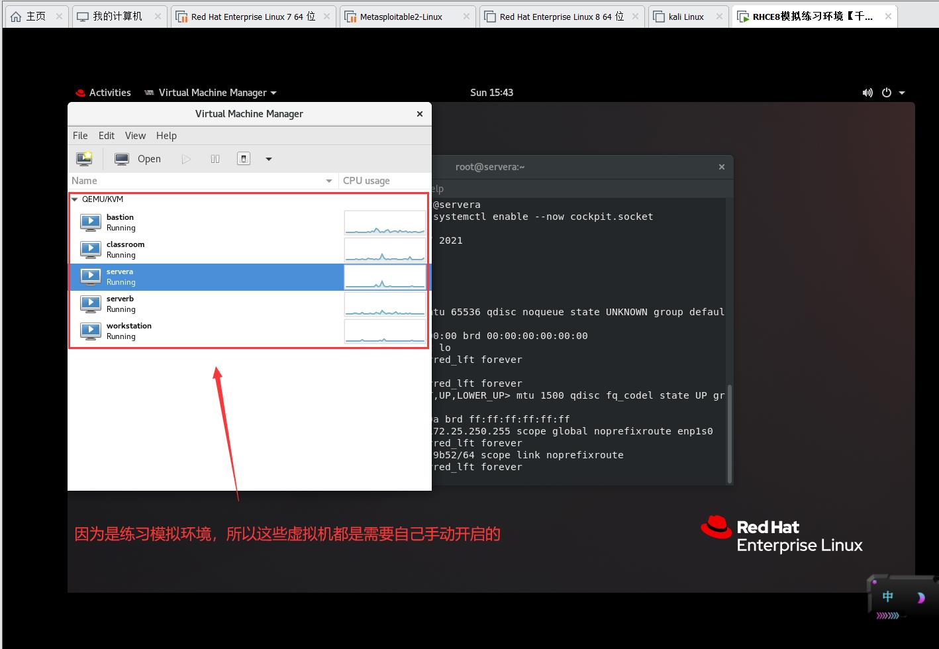Click the Activities button in top bar
This screenshot has width=939, height=649.
[103, 93]
